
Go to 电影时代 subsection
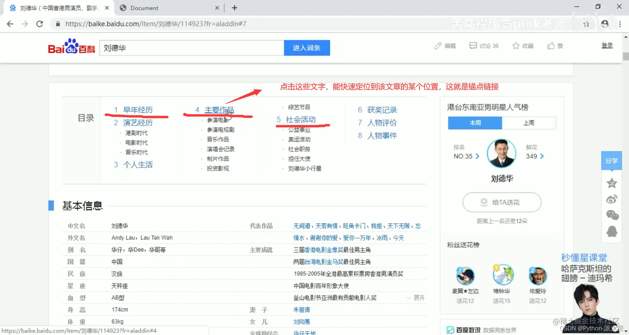[x=136, y=142]
